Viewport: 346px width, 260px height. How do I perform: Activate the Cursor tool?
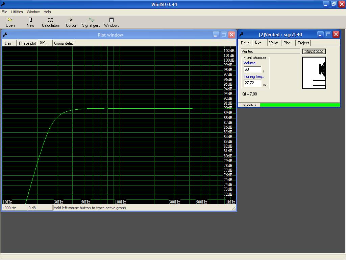[x=71, y=22]
